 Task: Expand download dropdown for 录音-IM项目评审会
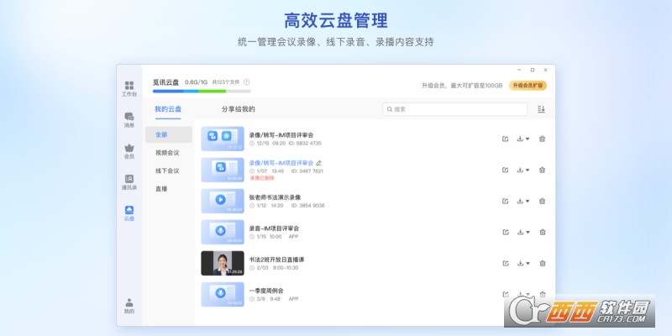click(523, 232)
